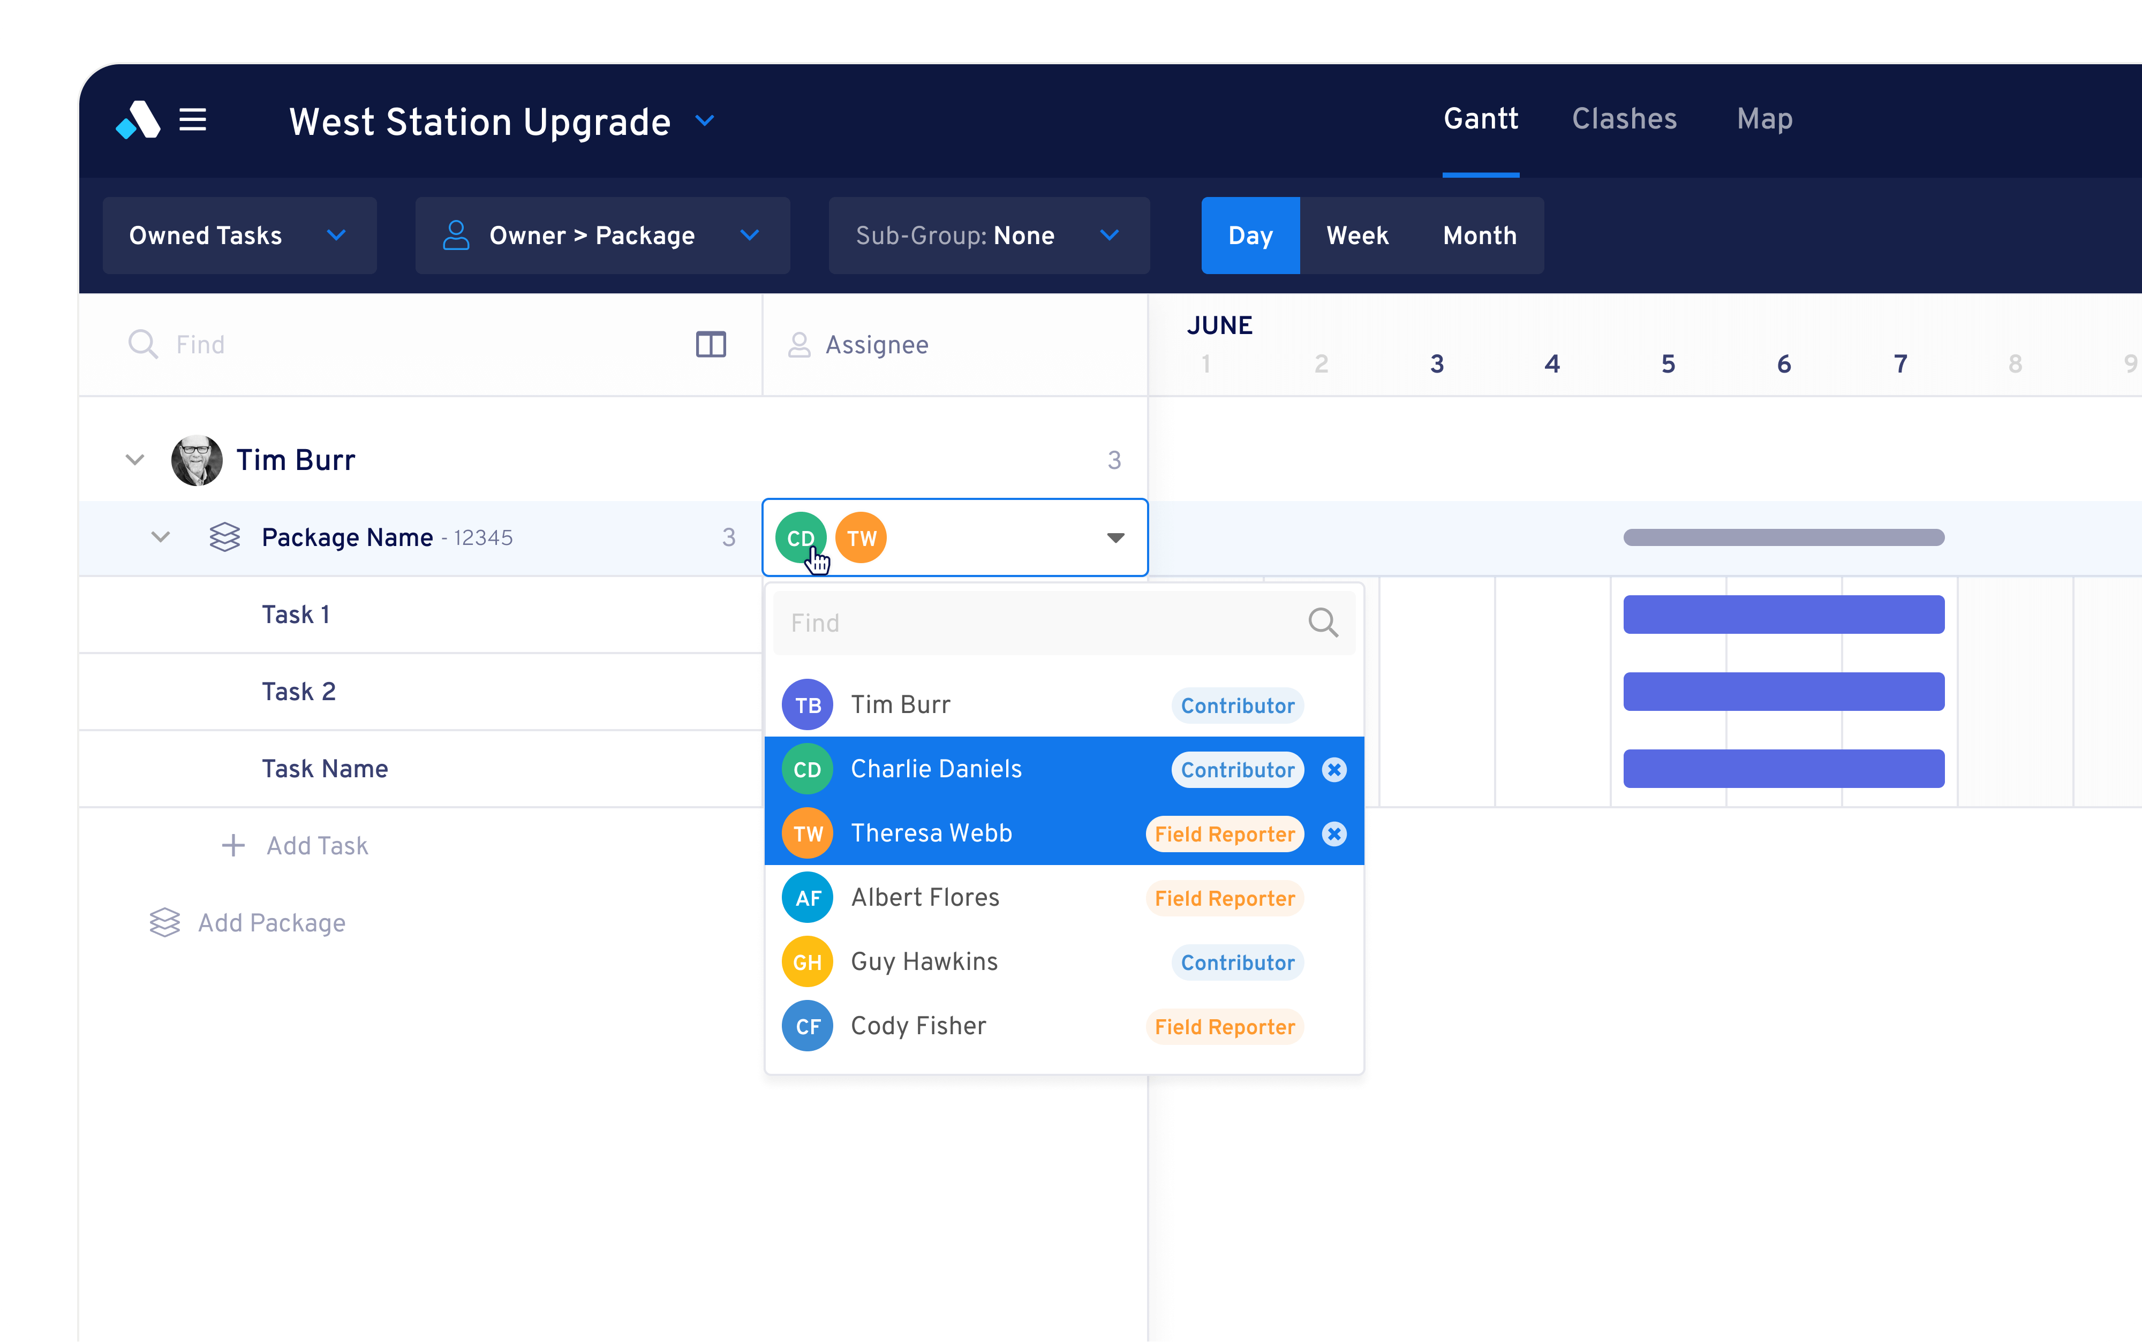
Task: Click search icon in assignee dropdown
Action: point(1323,622)
